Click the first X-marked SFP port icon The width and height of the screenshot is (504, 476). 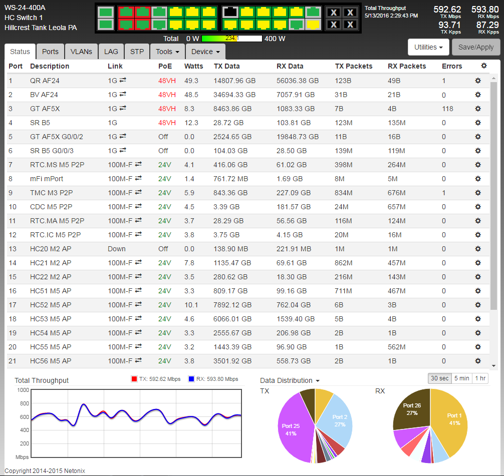click(334, 13)
